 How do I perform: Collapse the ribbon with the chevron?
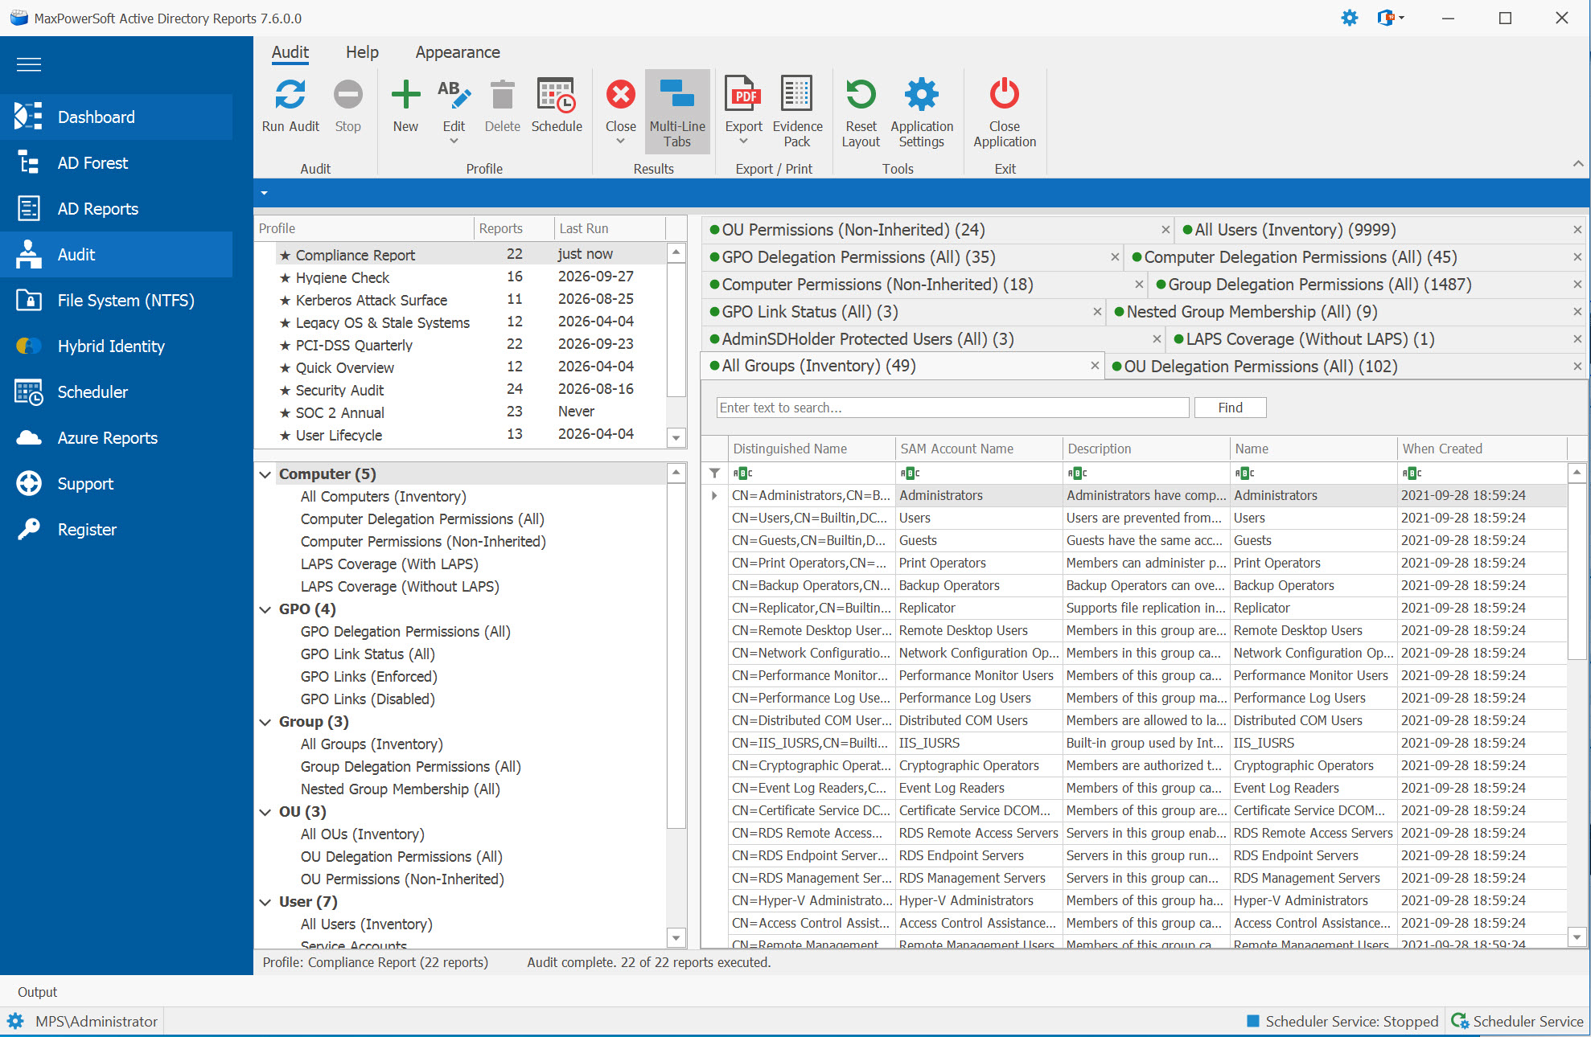[x=1577, y=163]
